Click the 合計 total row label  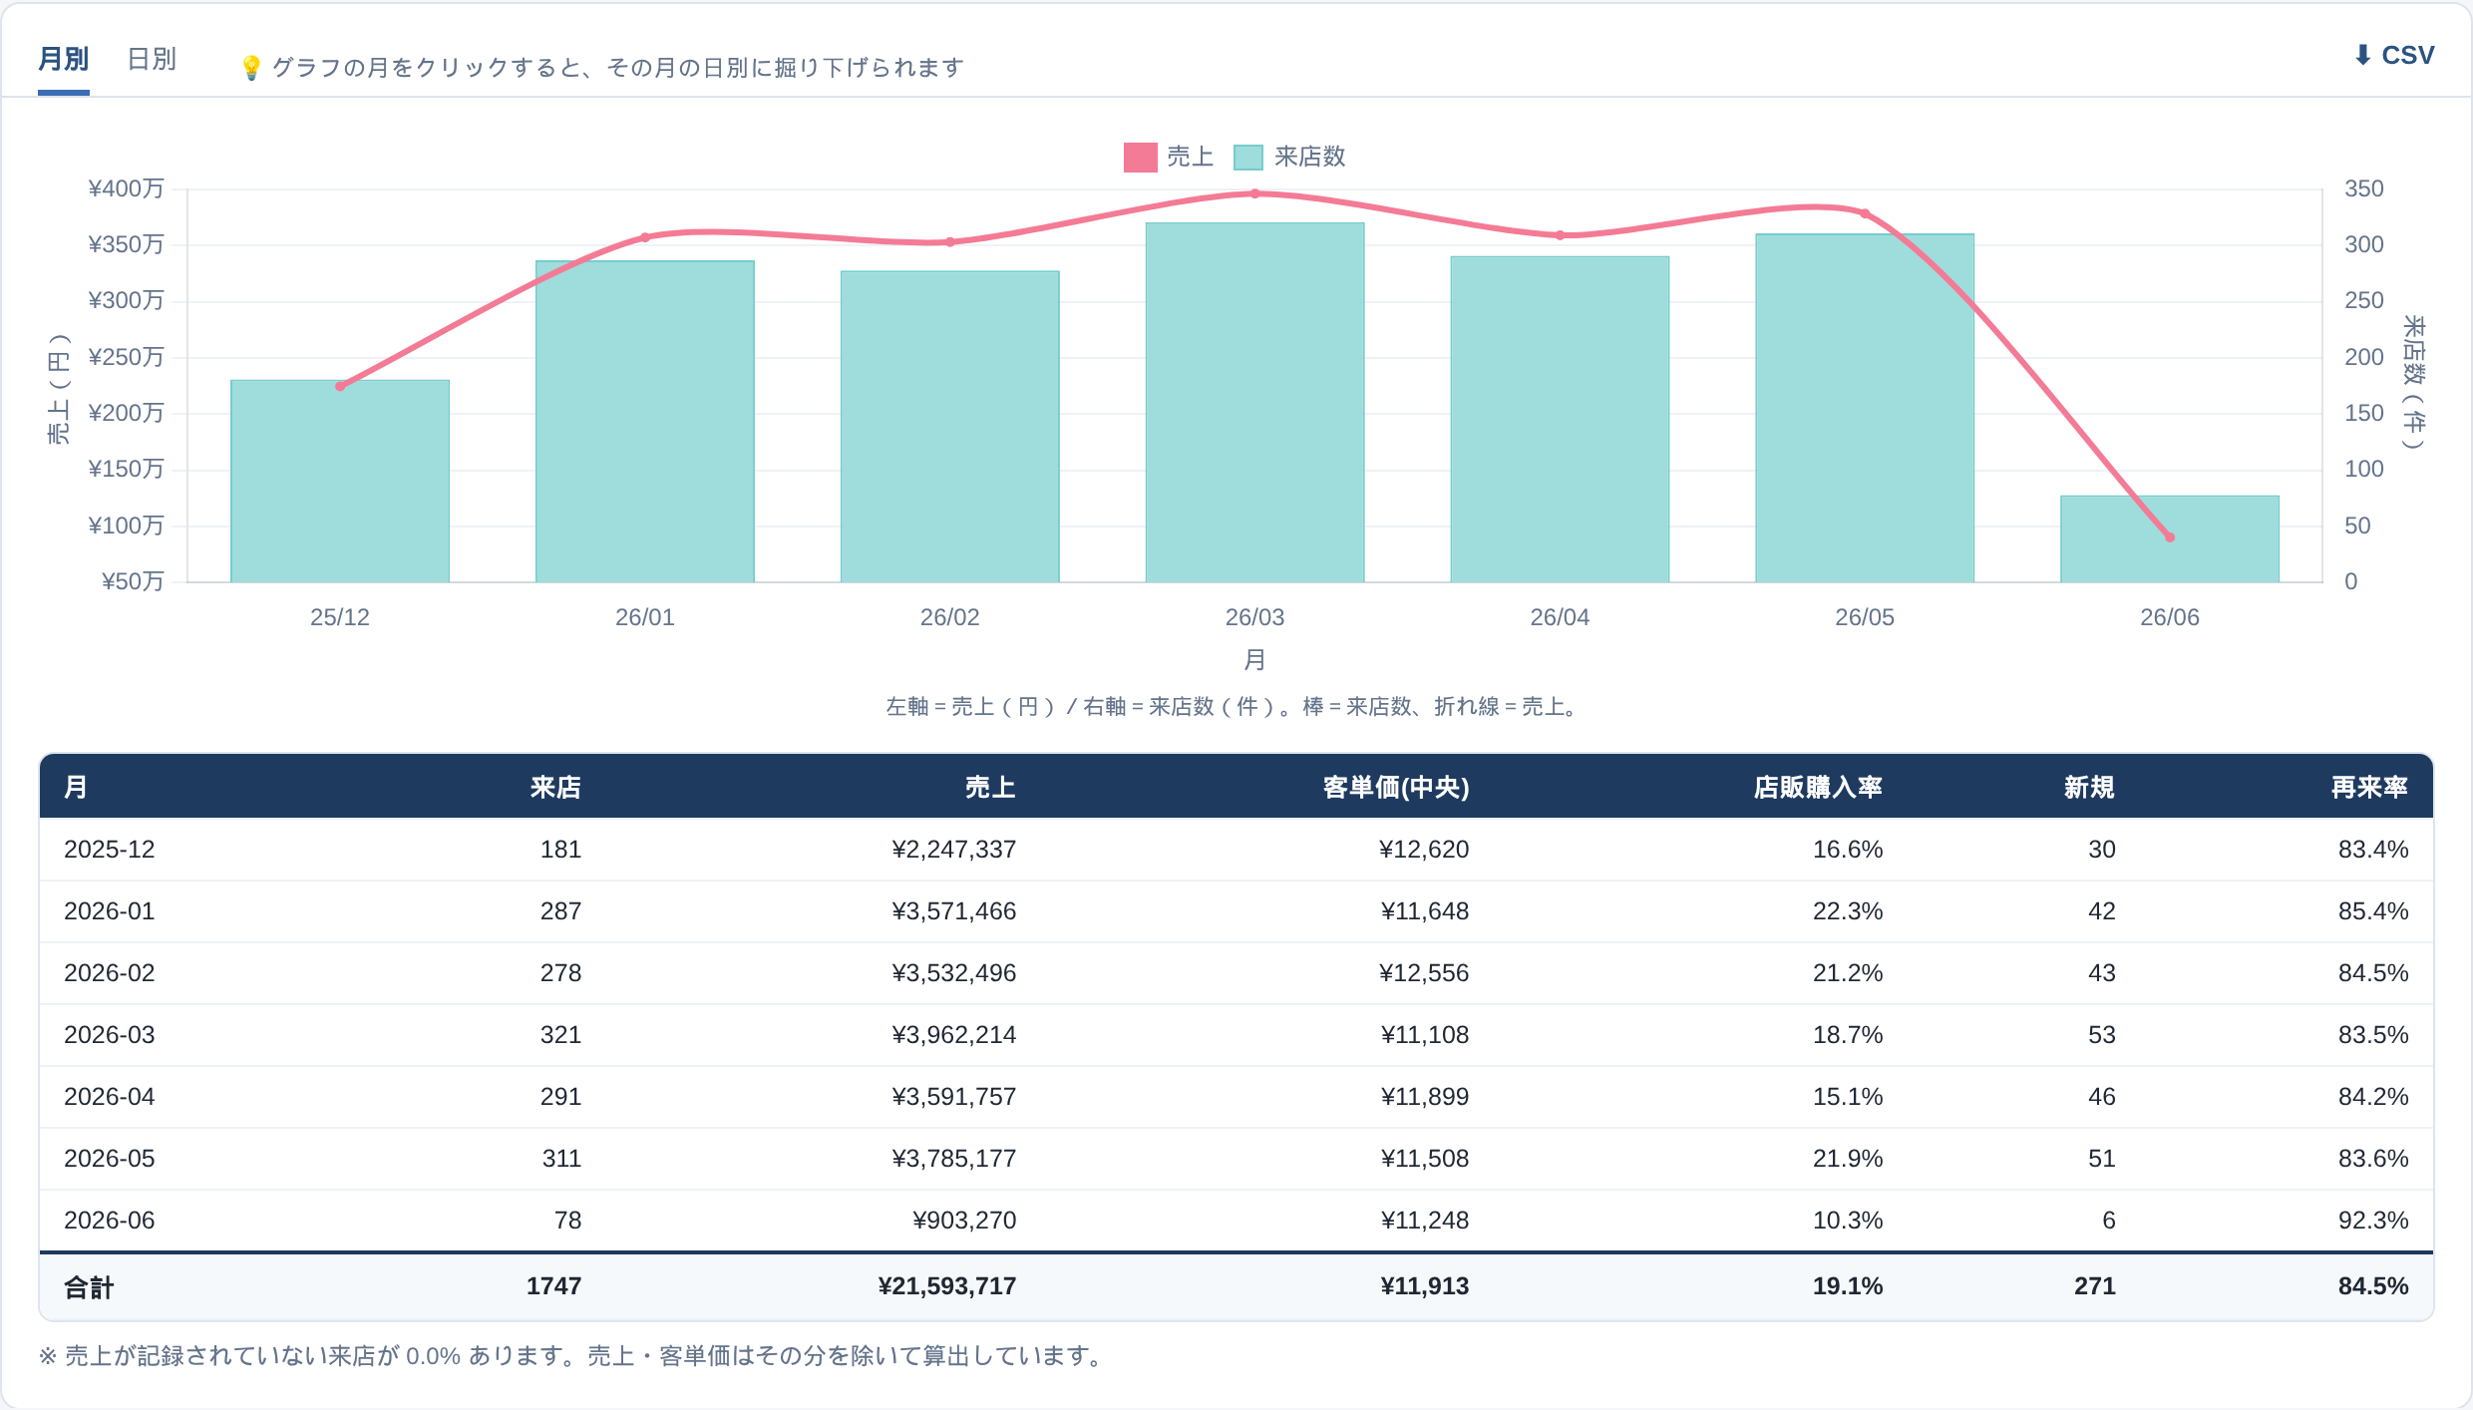tap(89, 1287)
